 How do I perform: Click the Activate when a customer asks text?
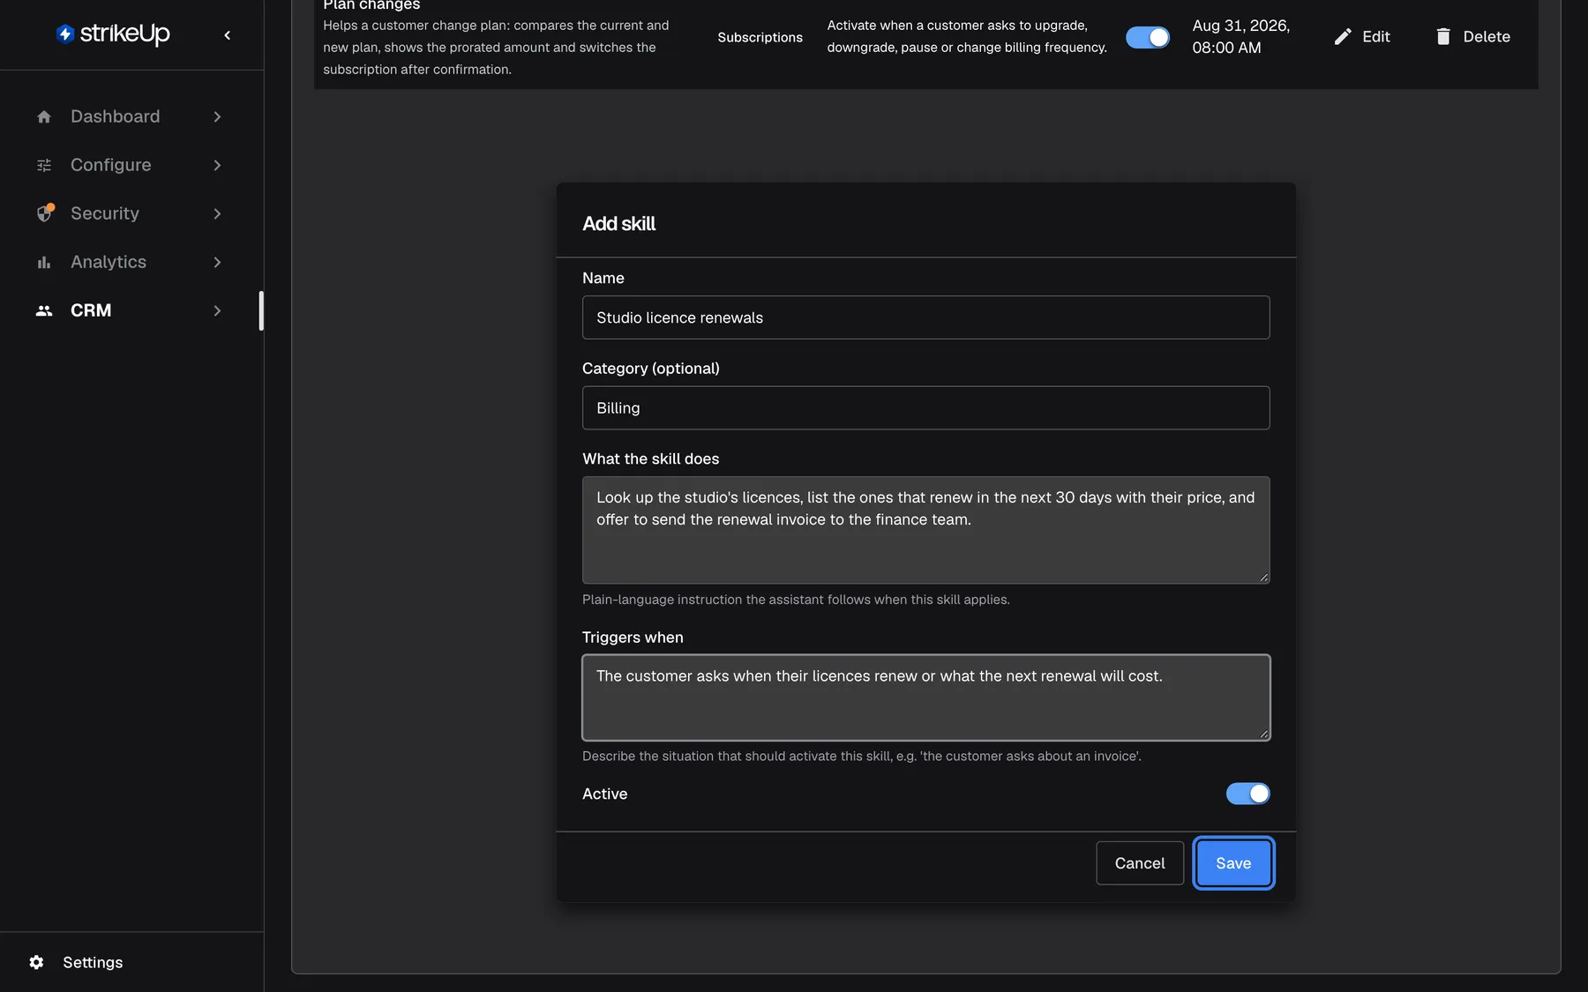point(967,36)
